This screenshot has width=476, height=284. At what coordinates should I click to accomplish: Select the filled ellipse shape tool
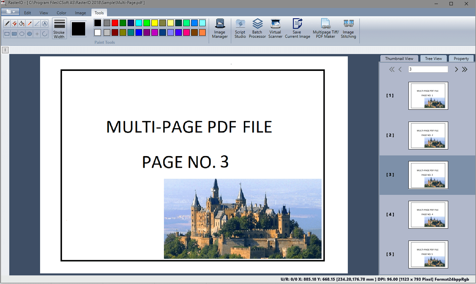pos(29,34)
